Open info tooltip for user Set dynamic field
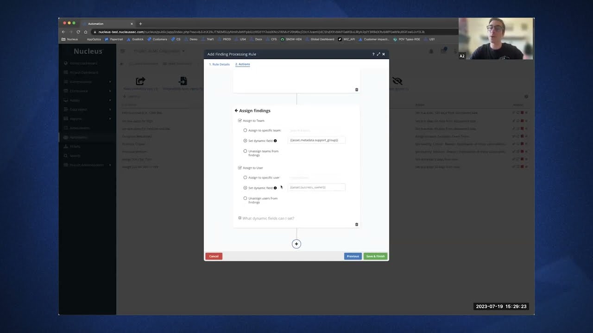This screenshot has height=333, width=593. coord(275,188)
